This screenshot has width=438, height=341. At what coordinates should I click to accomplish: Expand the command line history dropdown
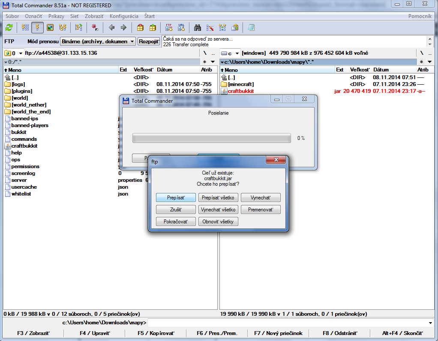click(430, 323)
